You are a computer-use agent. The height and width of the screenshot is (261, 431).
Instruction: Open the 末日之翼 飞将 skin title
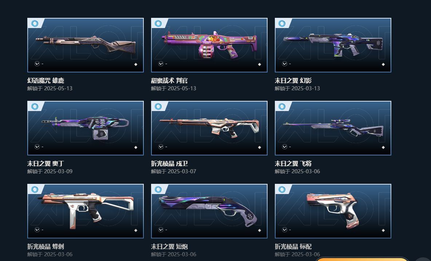293,163
